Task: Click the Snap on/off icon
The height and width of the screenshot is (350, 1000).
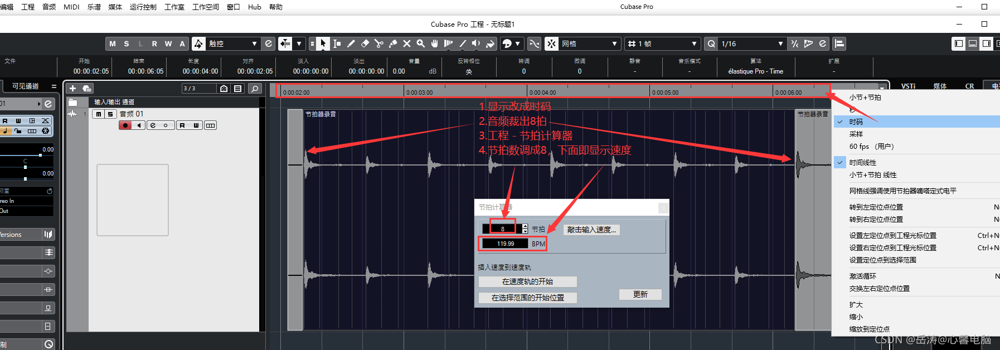Action: pyautogui.click(x=551, y=43)
